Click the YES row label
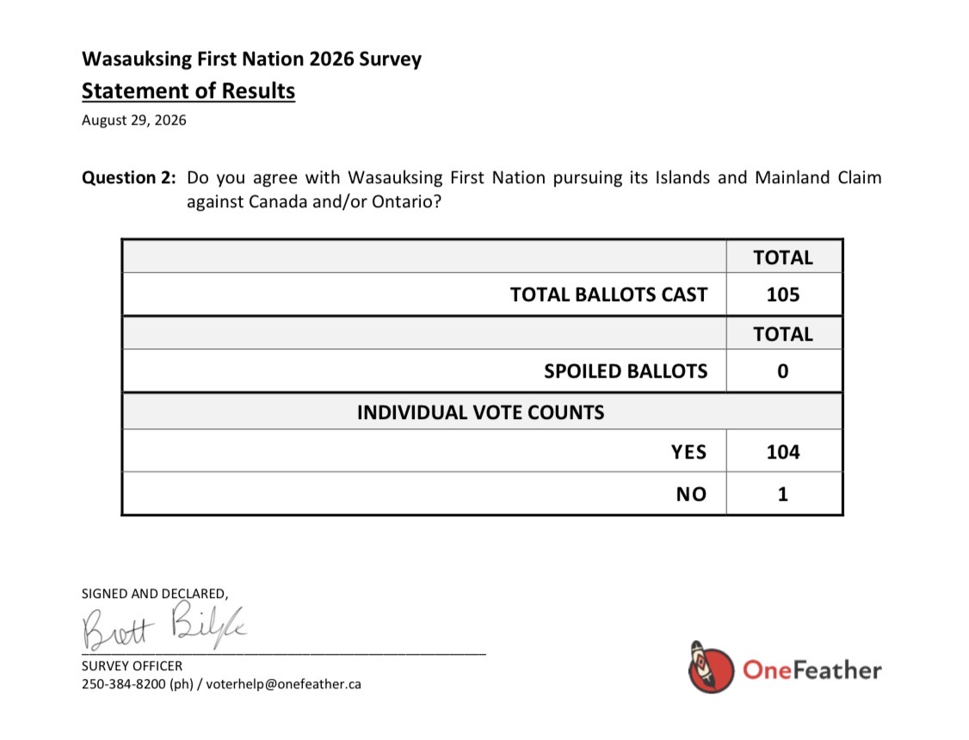The height and width of the screenshot is (740, 969). [689, 452]
